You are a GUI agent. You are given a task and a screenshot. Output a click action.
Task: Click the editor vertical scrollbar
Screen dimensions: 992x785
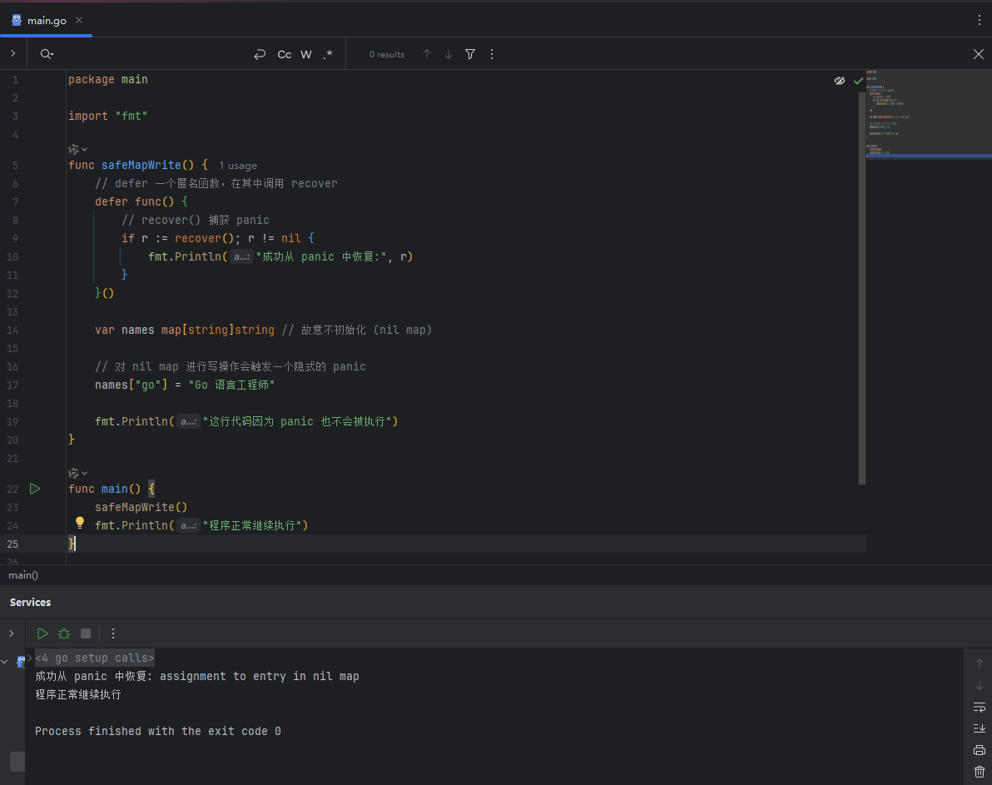coord(861,288)
